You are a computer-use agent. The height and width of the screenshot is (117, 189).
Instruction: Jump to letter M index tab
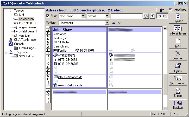[48, 64]
